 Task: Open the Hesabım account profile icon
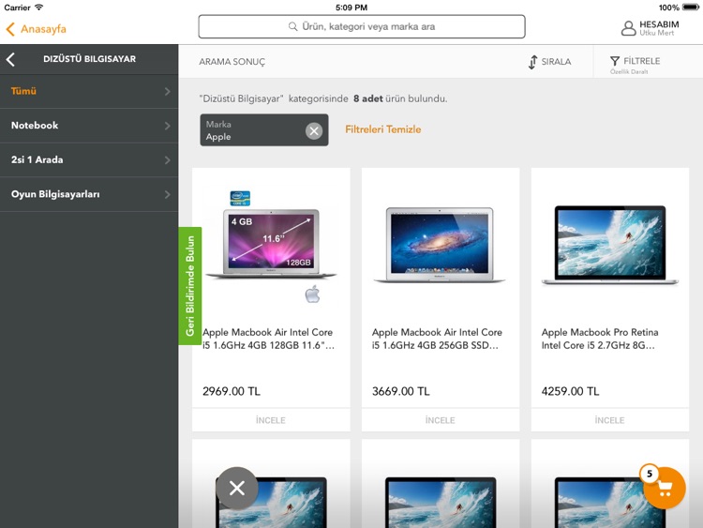pyautogui.click(x=628, y=28)
